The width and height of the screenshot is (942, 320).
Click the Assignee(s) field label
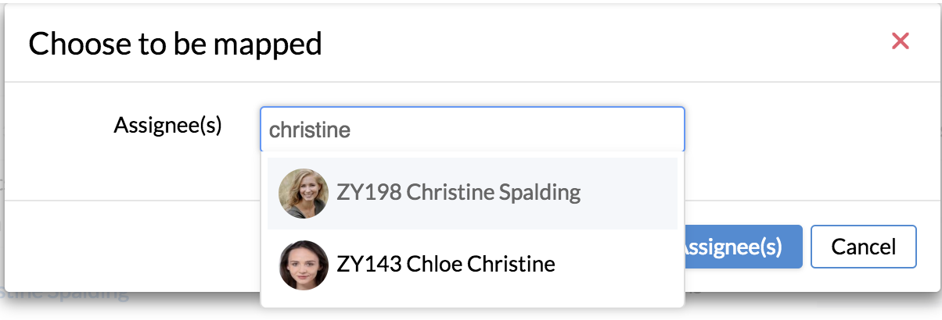[168, 125]
